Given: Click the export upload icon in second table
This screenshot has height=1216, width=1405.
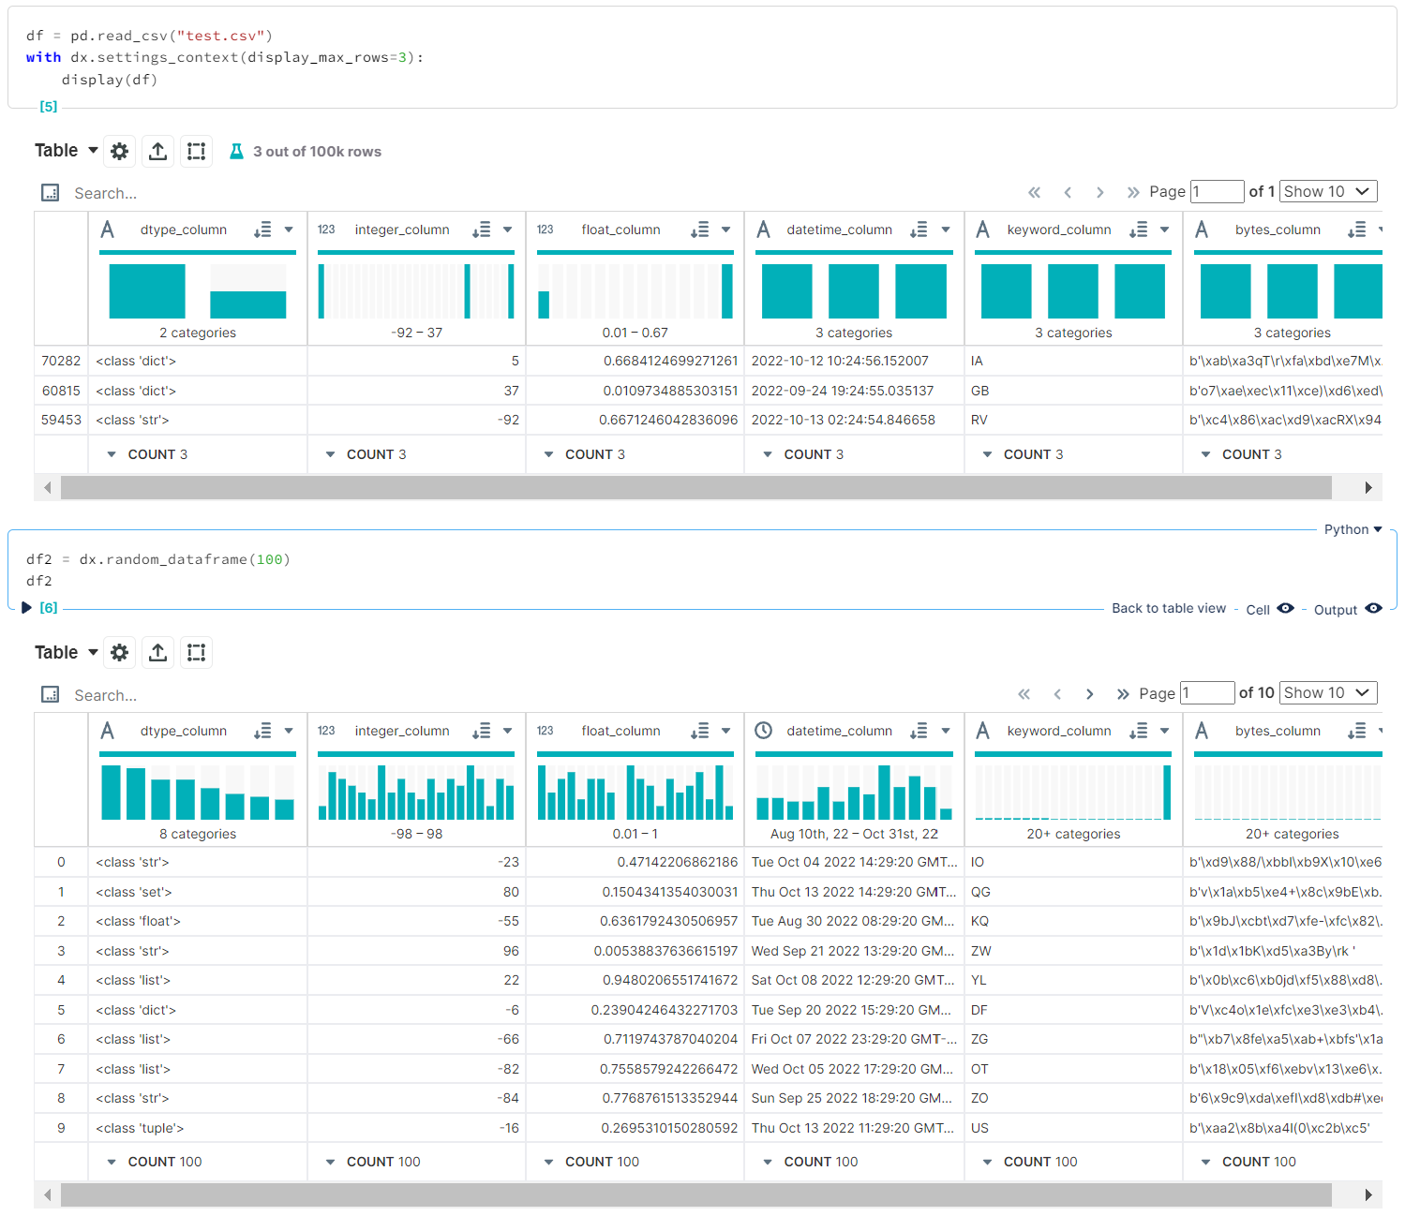Looking at the screenshot, I should pos(158,653).
